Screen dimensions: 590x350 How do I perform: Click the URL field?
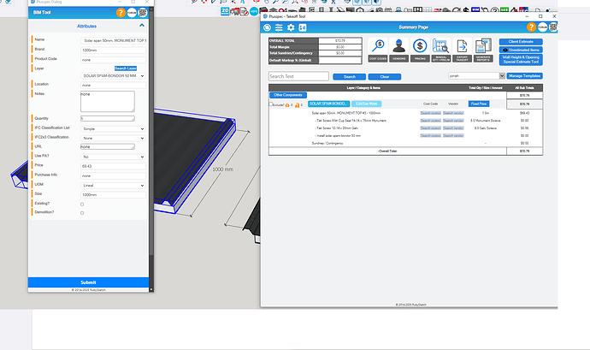[x=108, y=146]
